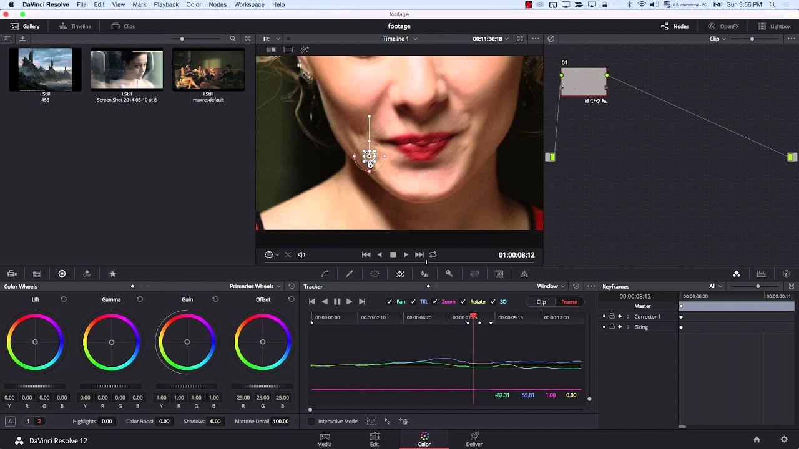The image size is (799, 449).
Task: Open the Data Burn-in palette
Action: [524, 274]
